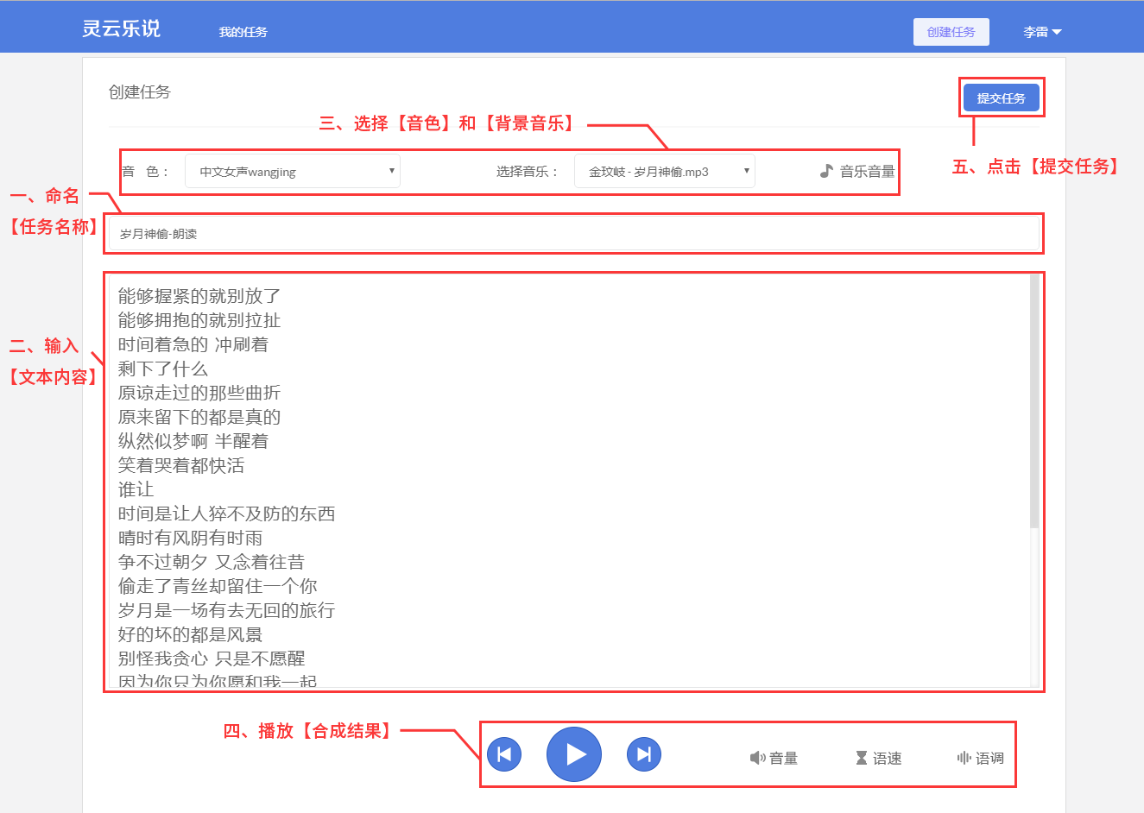Click the 语调 intonation label
This screenshot has width=1144, height=813.
click(989, 759)
